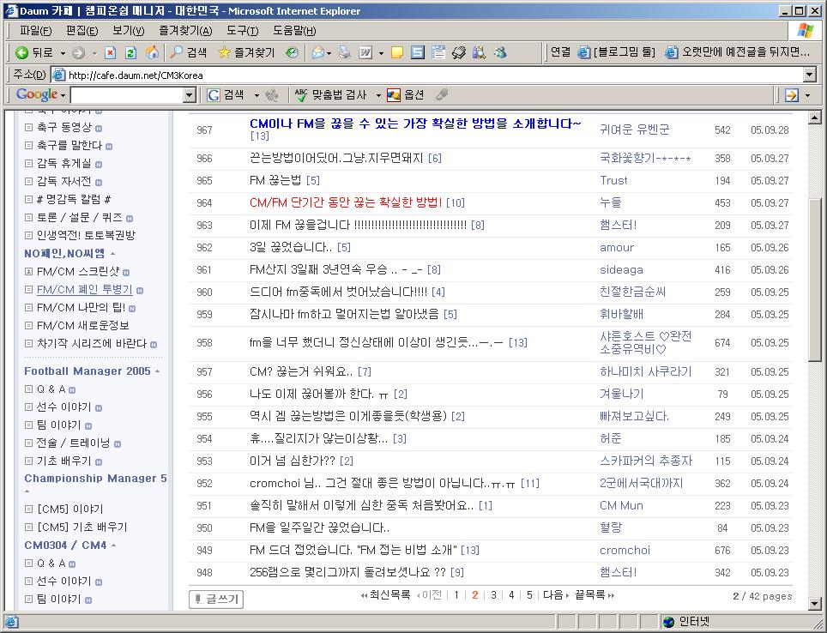Viewport: 827px width, 633px height.
Task: Expand the address bar URL dropdown
Action: pyautogui.click(x=810, y=75)
